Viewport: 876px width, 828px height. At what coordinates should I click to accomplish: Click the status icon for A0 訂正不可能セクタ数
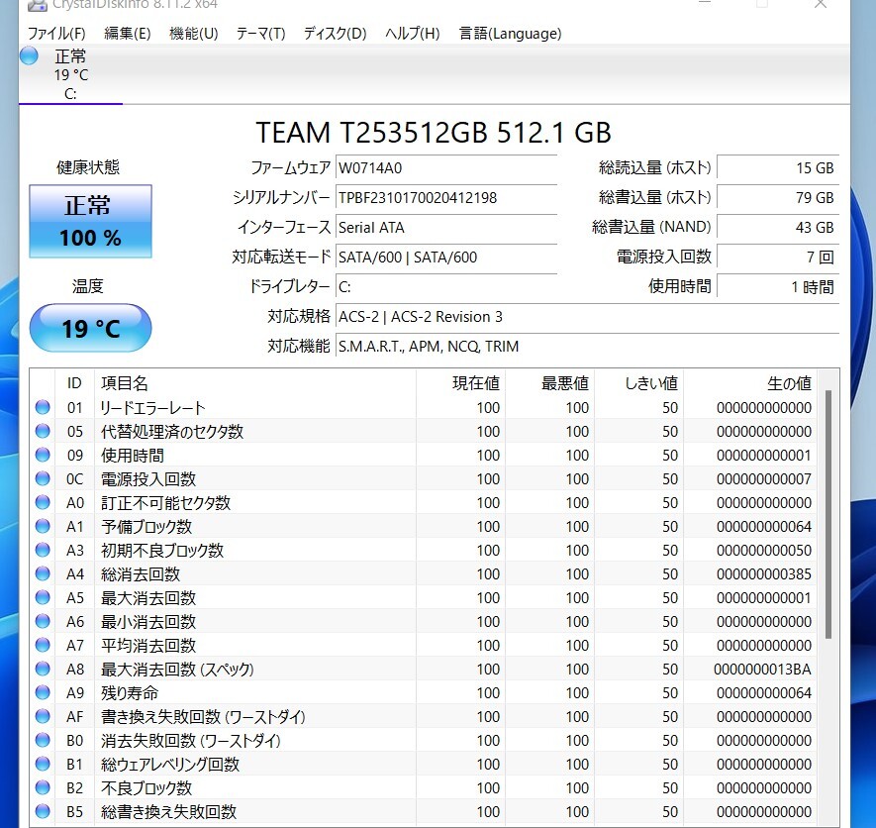[43, 502]
